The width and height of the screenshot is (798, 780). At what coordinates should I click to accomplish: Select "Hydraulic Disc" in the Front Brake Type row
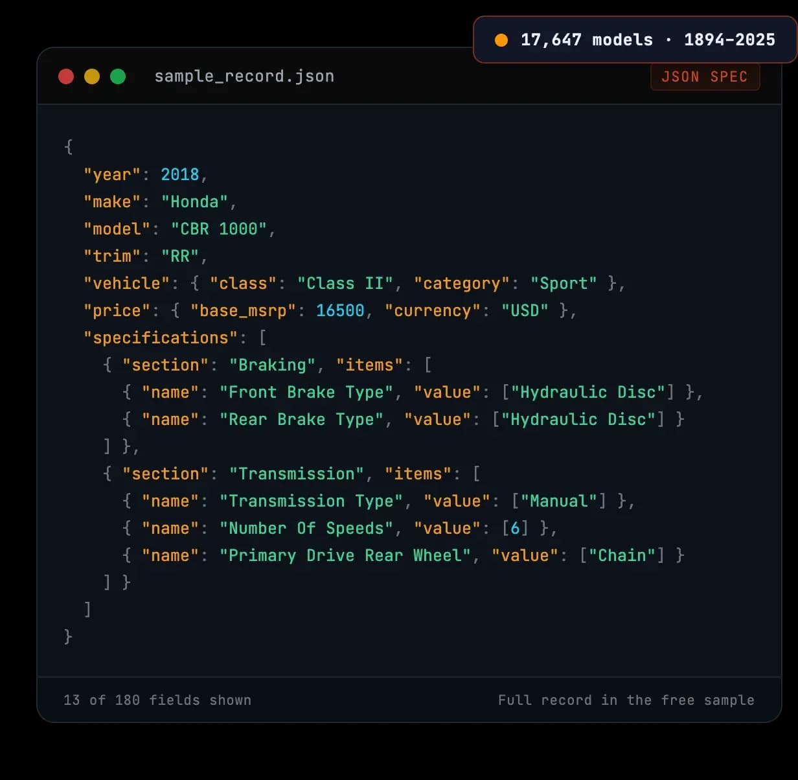pyautogui.click(x=588, y=393)
